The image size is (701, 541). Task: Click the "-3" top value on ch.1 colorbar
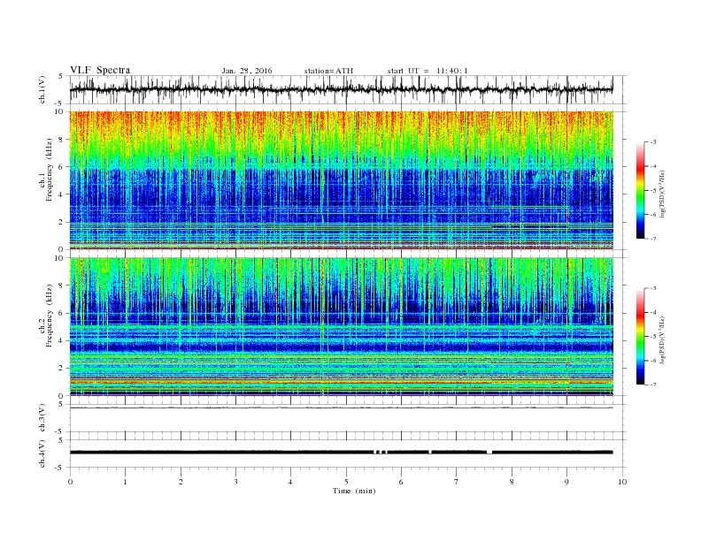tap(653, 142)
